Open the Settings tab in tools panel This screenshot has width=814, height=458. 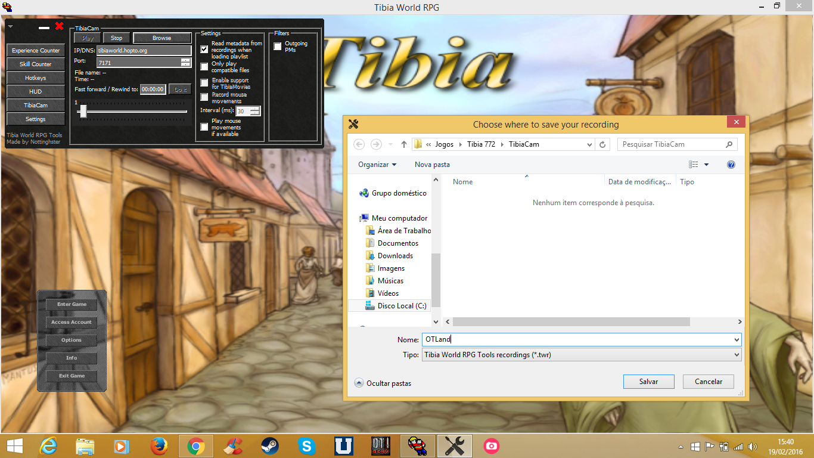36,119
